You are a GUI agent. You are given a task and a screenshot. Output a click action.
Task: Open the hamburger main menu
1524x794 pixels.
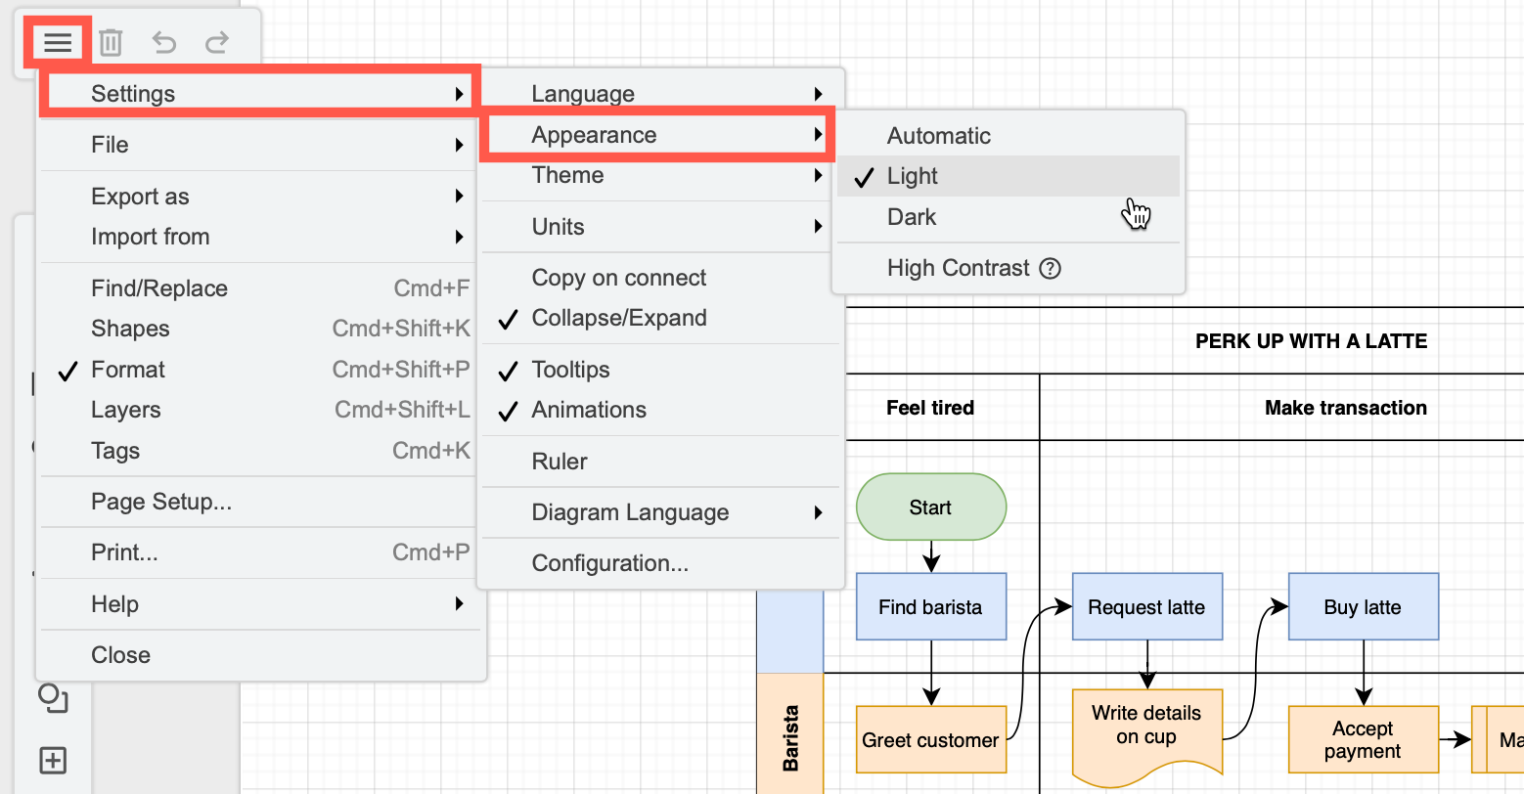(57, 42)
